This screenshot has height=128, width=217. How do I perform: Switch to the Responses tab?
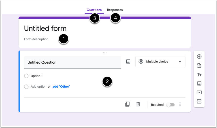pos(115,10)
